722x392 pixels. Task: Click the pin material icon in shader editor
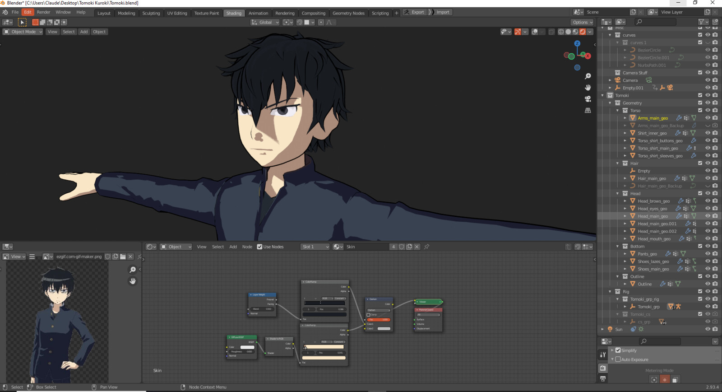[426, 247]
